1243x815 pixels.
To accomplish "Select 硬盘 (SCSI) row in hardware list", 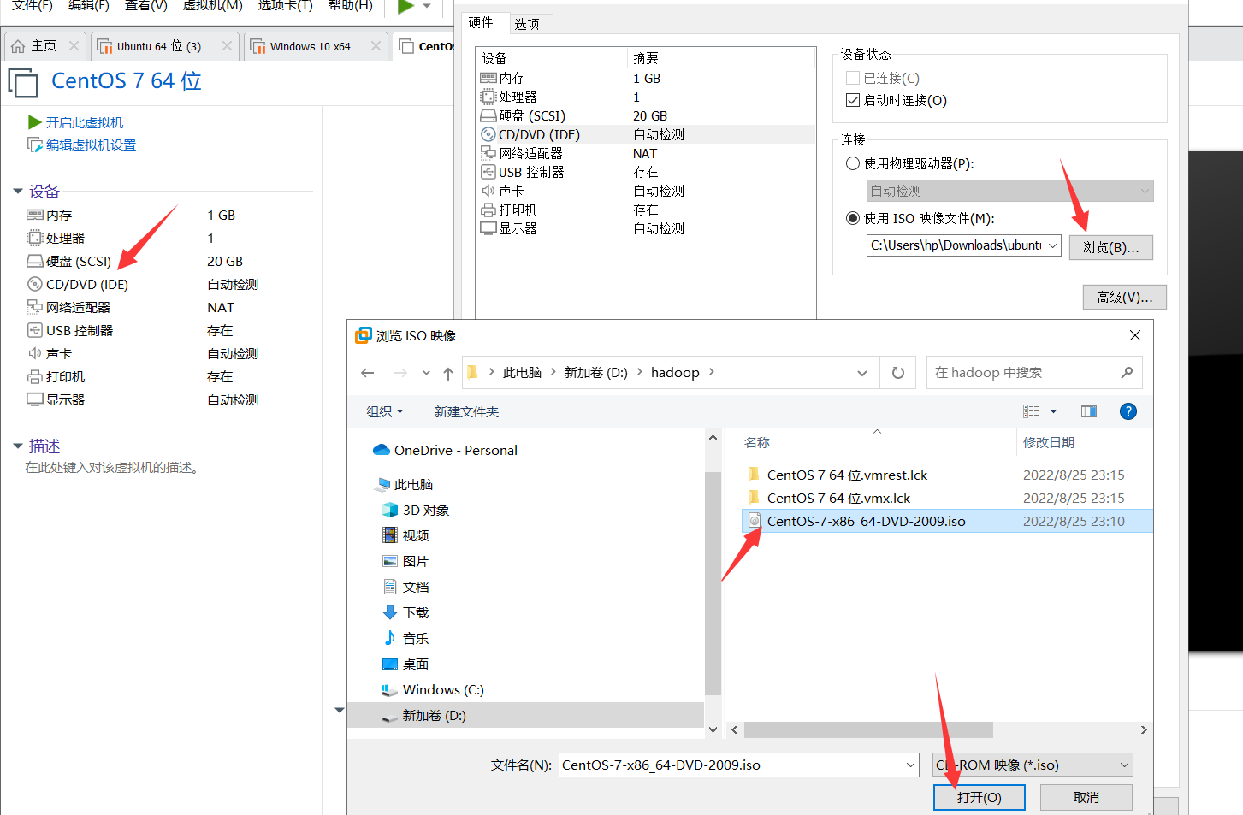I will [x=646, y=115].
